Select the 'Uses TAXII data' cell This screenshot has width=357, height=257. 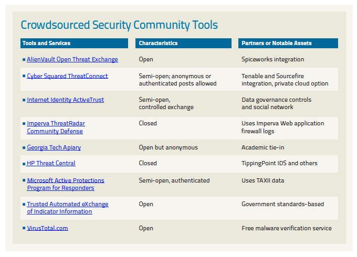[262, 180]
